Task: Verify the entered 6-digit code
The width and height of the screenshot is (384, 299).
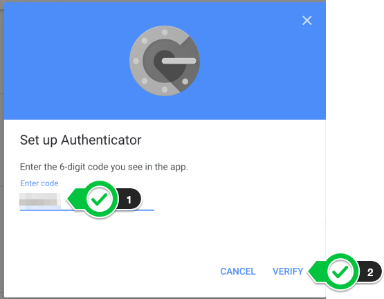Action: pyautogui.click(x=288, y=271)
